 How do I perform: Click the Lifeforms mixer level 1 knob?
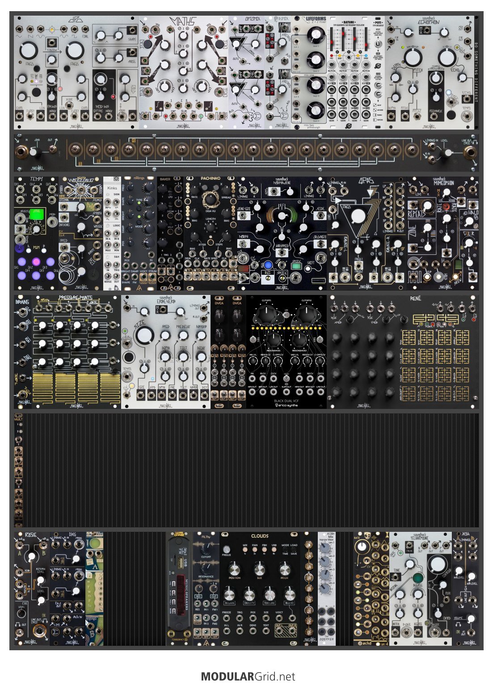coord(316,34)
